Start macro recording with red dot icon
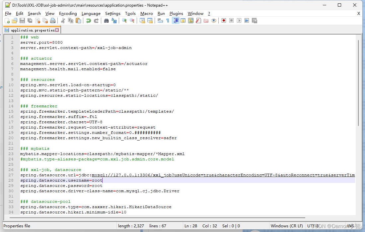Viewport: 365px width, 232px height. pyautogui.click(x=224, y=21)
